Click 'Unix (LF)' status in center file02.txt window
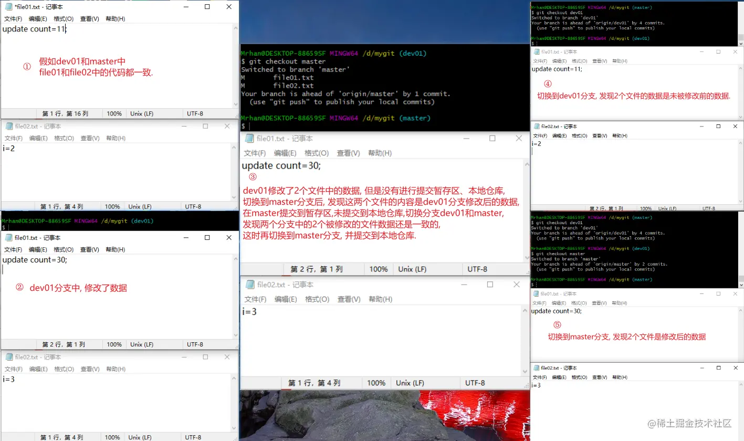This screenshot has height=441, width=744. [x=410, y=383]
